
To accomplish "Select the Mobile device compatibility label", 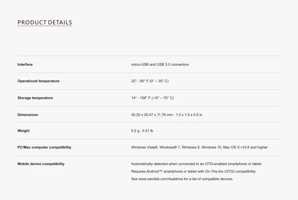I will click(41, 164).
